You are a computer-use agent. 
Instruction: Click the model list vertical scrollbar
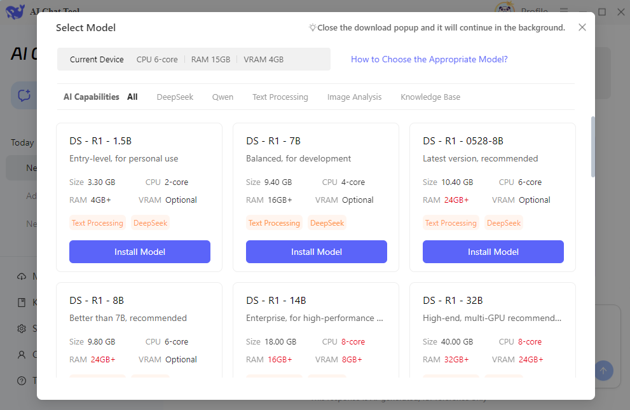click(x=593, y=146)
